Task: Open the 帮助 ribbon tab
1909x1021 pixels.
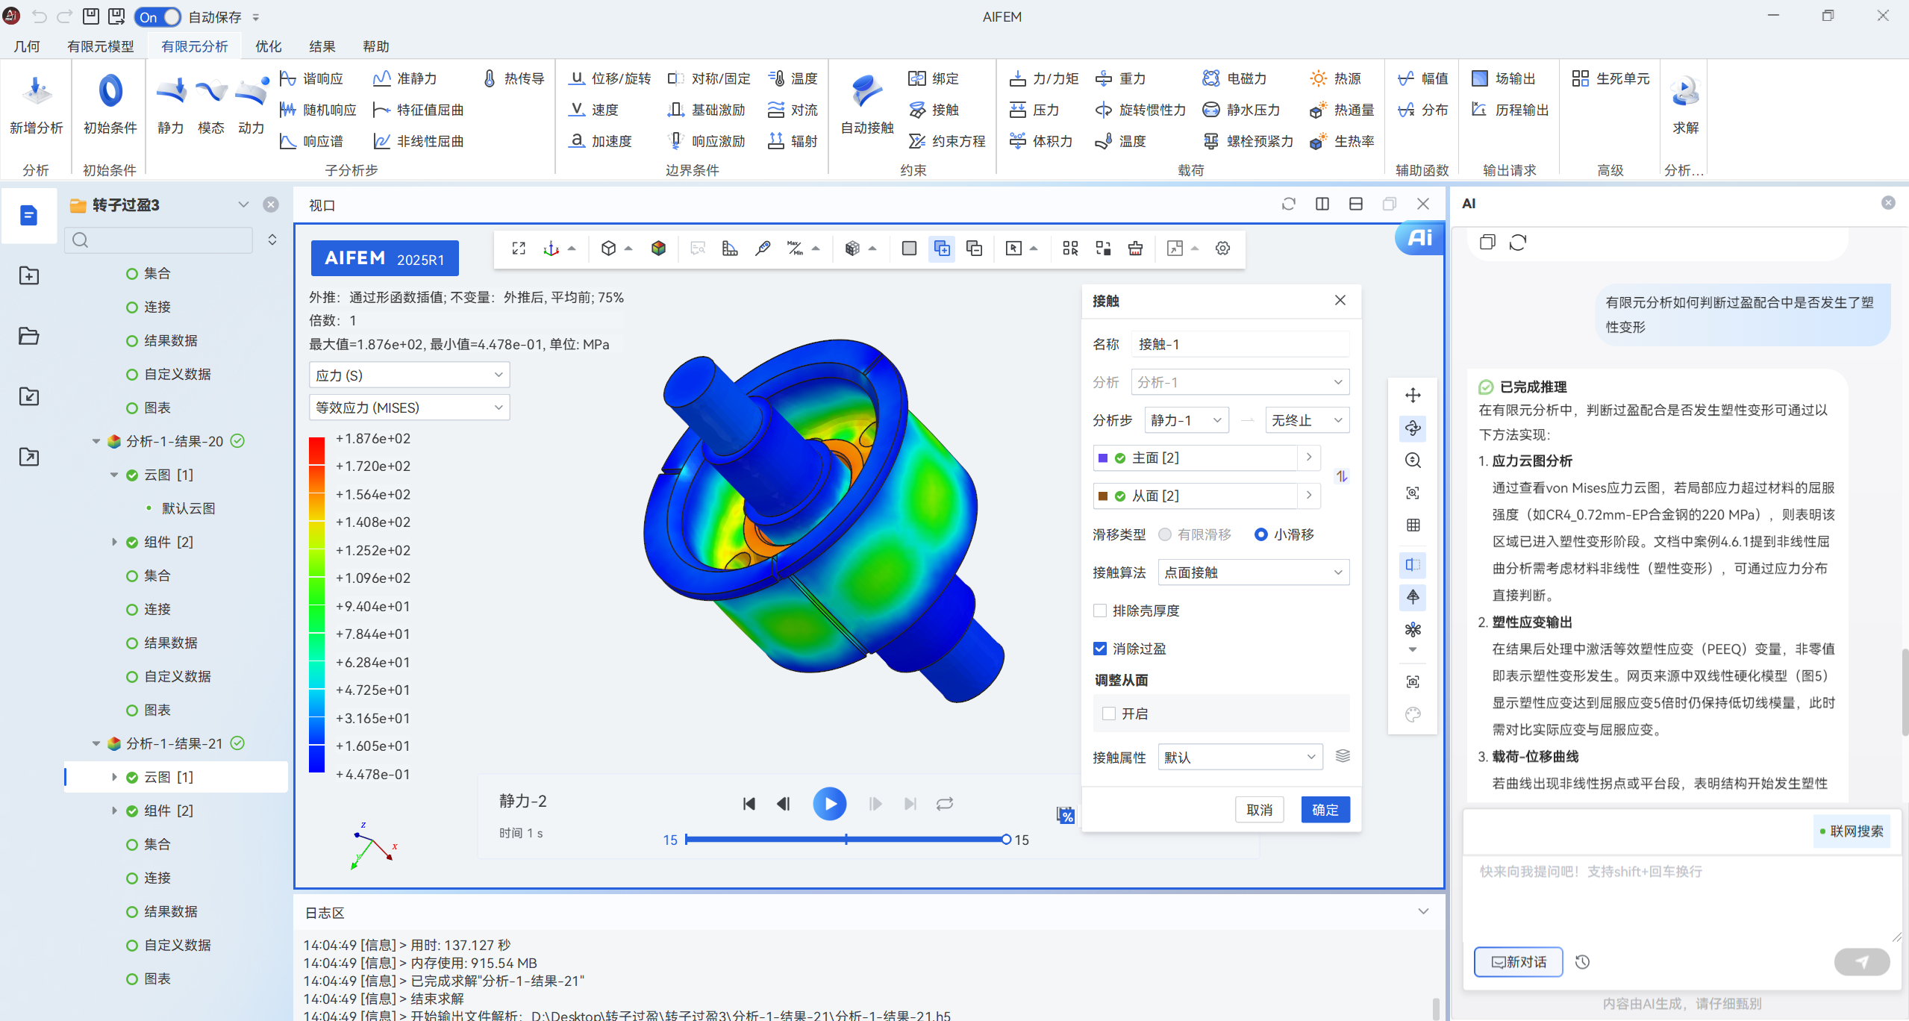Action: pos(376,46)
